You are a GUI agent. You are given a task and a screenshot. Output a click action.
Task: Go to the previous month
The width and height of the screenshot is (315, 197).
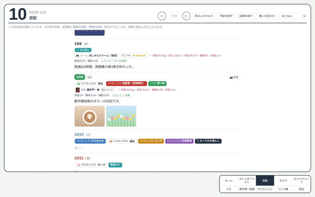pos(162,16)
